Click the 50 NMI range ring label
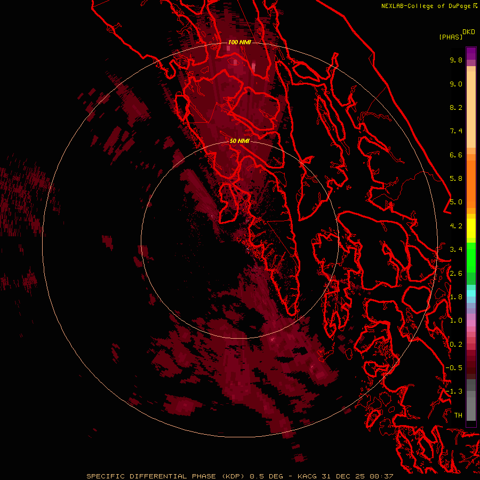Screen dimensions: 480x480 coord(239,141)
